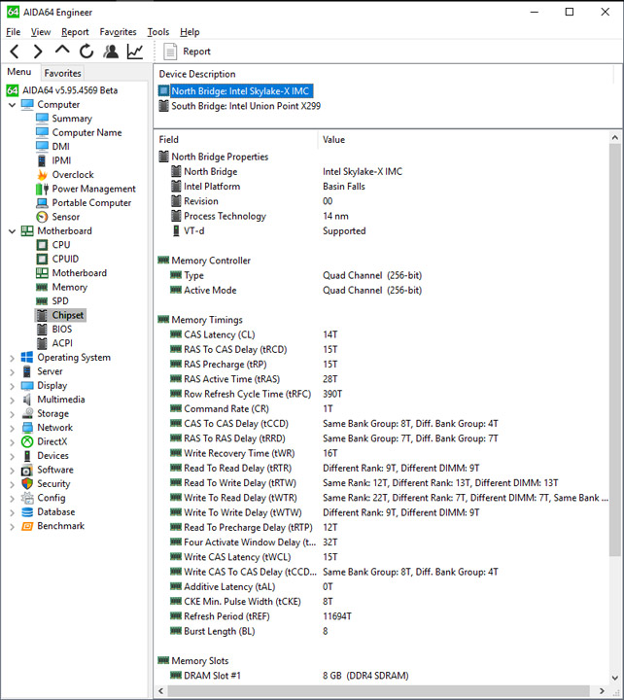Expand the Devices branch

12,456
